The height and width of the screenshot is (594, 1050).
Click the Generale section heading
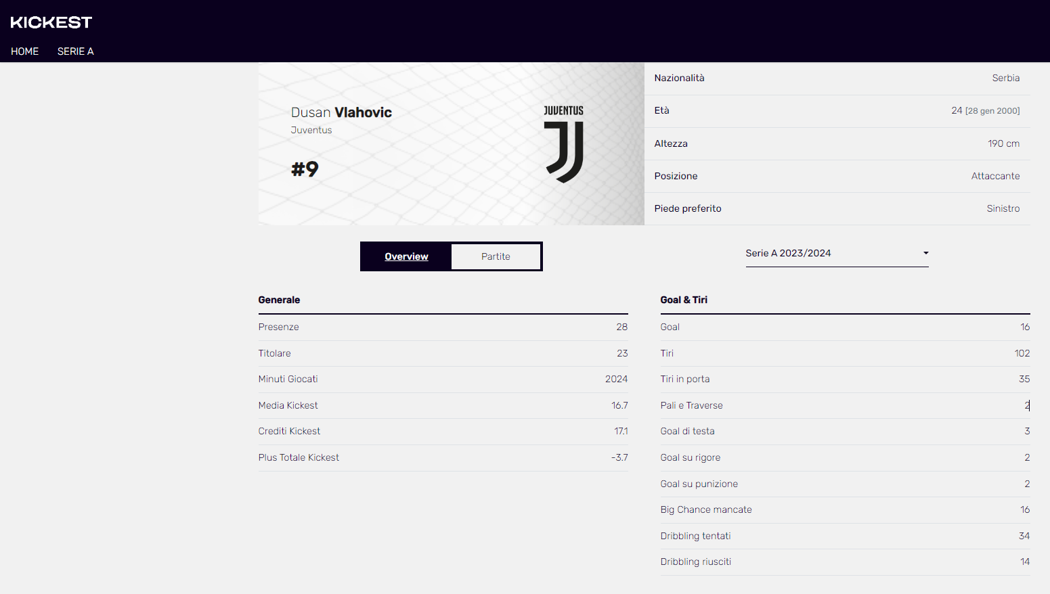279,300
